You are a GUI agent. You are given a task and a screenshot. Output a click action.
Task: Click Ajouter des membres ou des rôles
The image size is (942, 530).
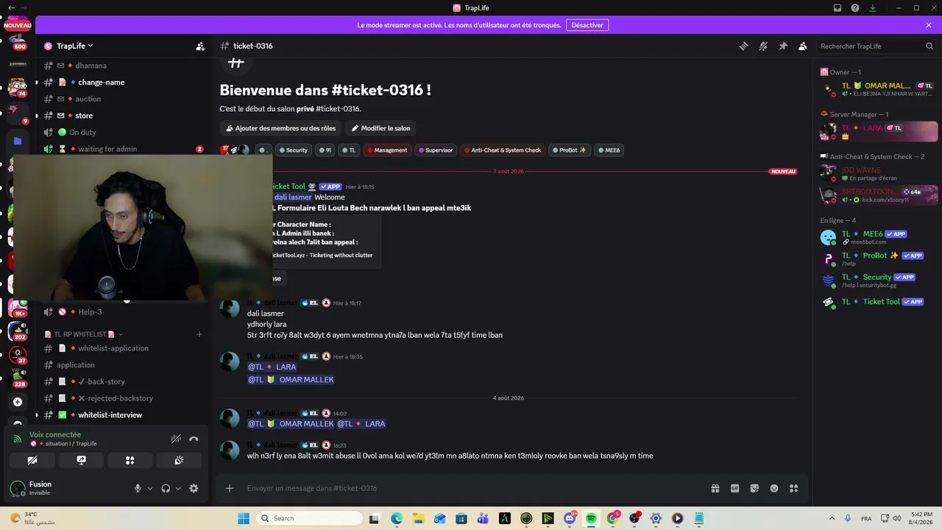tap(280, 128)
